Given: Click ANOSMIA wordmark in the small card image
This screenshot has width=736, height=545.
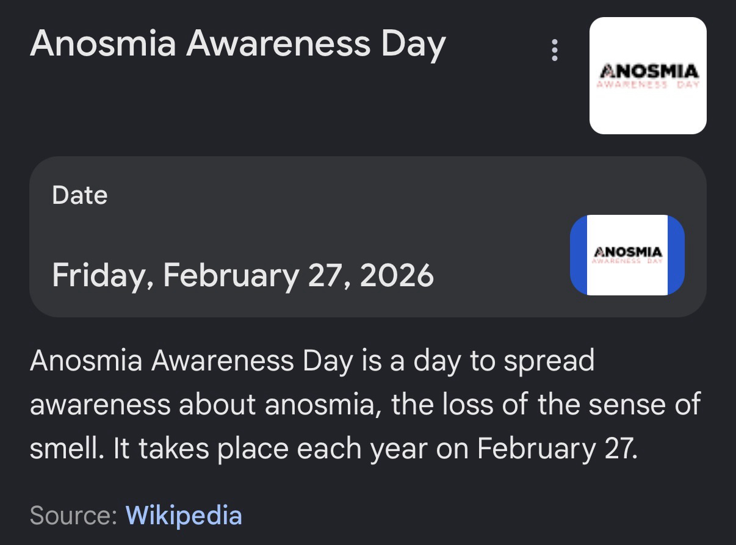Looking at the screenshot, I should point(627,251).
